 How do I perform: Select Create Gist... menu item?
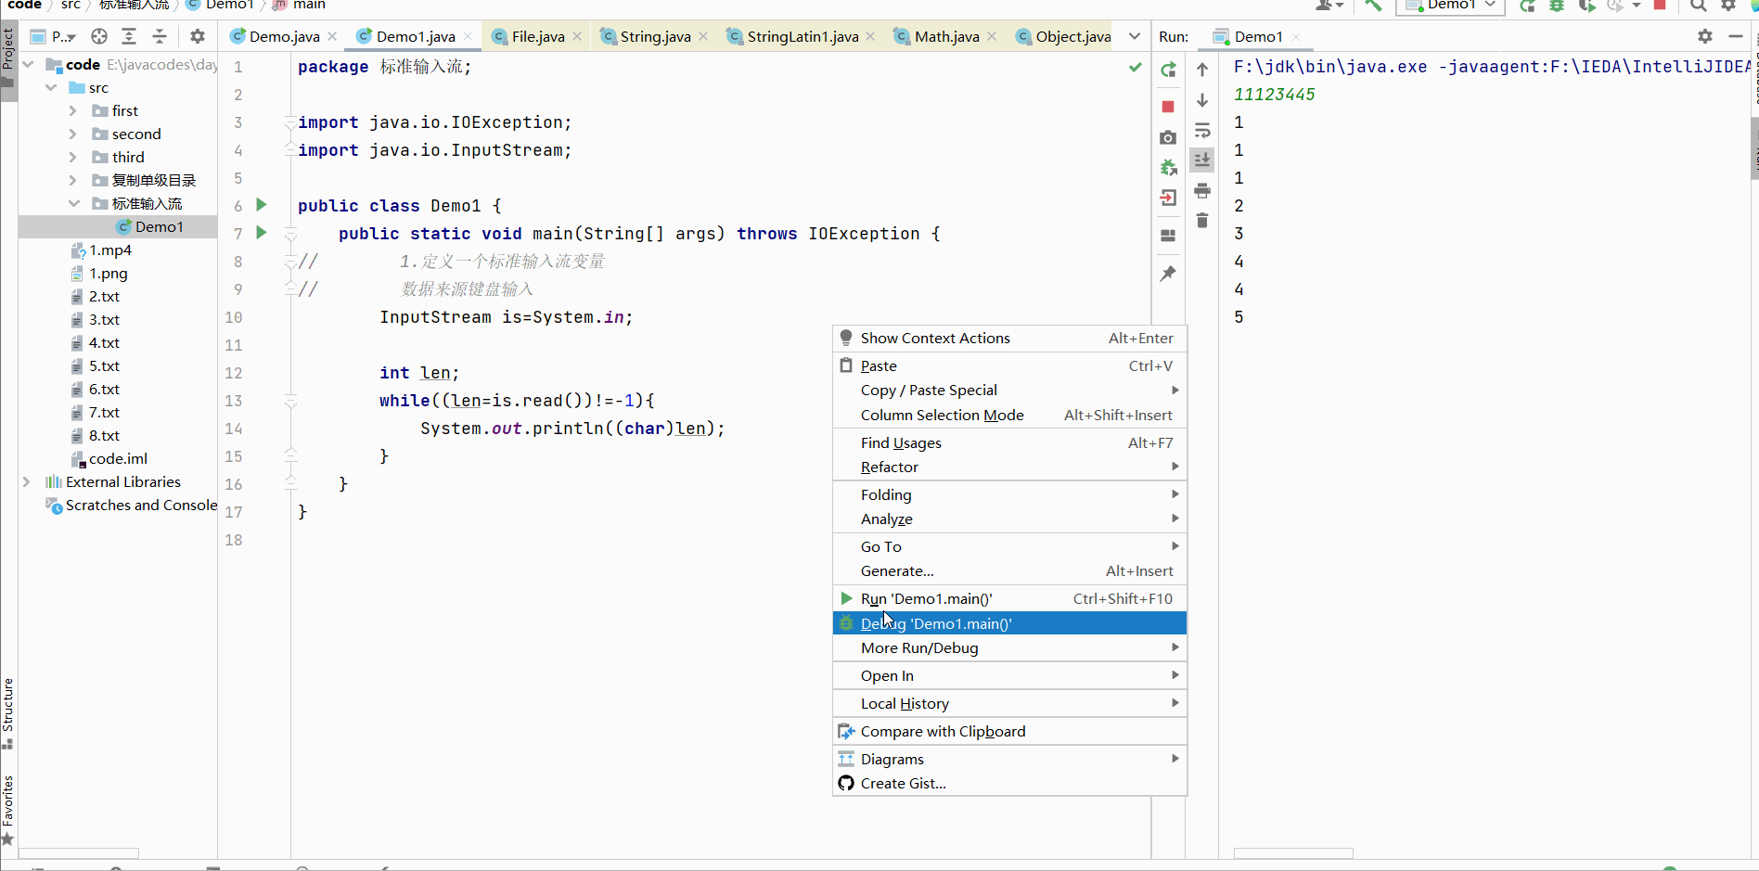point(1009,784)
